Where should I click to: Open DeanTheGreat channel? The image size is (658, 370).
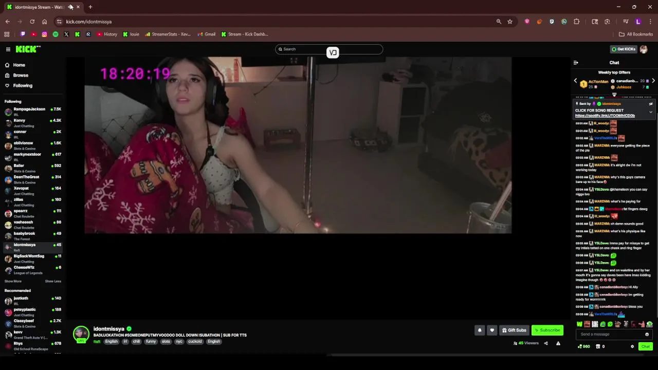(32, 179)
